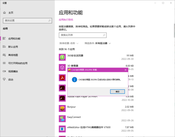The width and height of the screenshot is (175, 137).
Task: Open 离线地图 settings page
Action: [13, 55]
